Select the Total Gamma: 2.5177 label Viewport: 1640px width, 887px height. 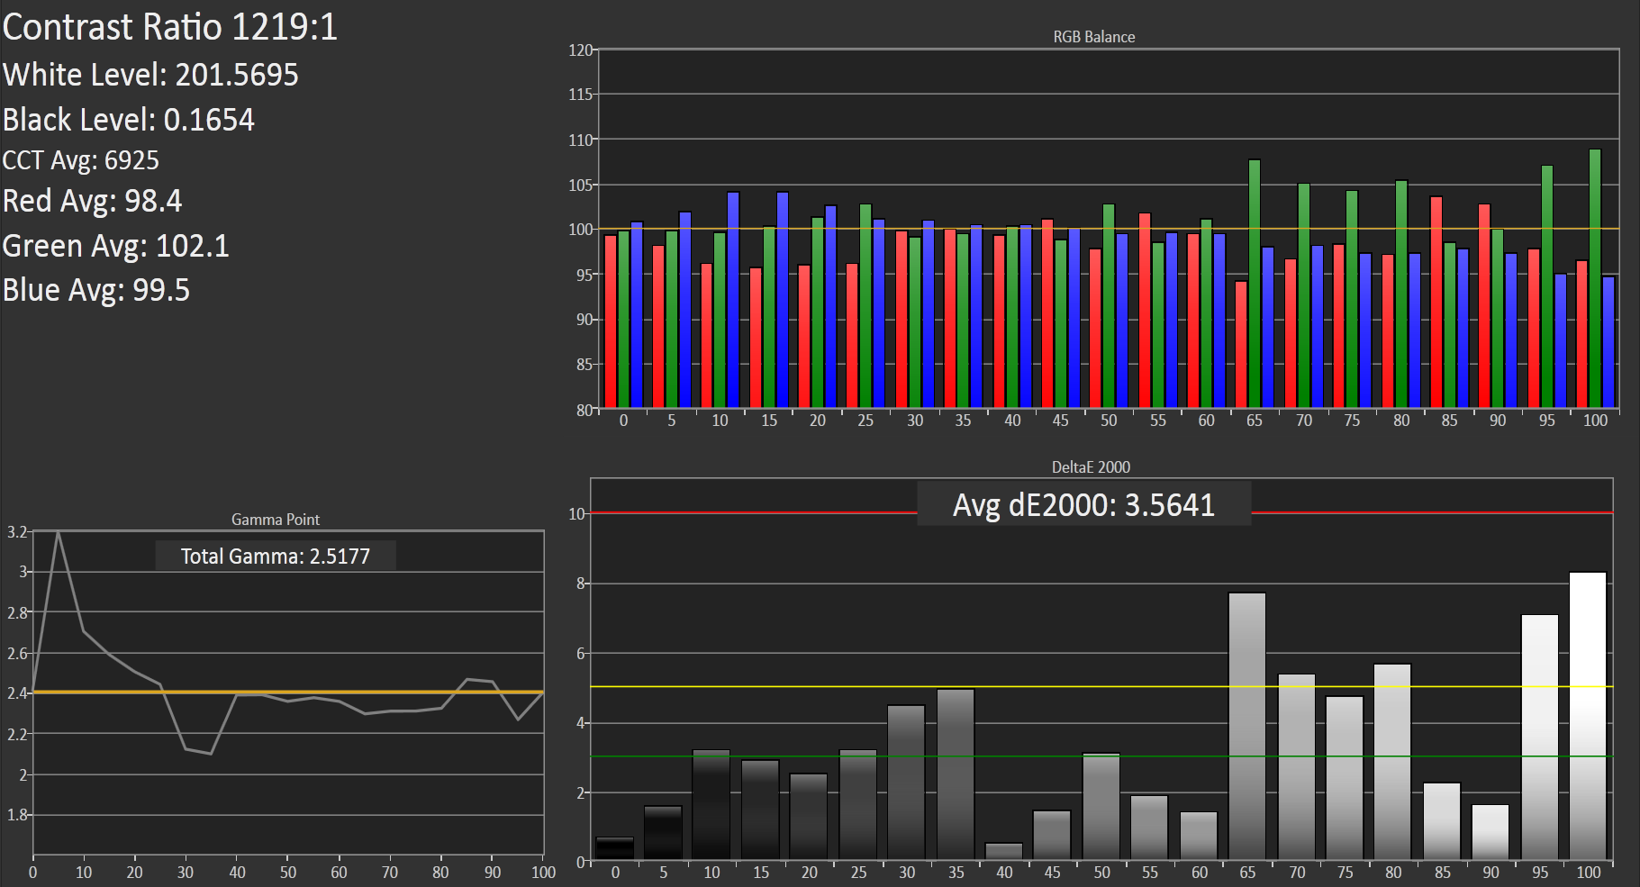tap(276, 556)
